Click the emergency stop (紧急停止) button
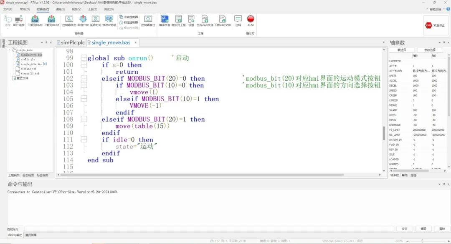Image resolution: width=451 pixels, height=244 pixels. (435, 25)
